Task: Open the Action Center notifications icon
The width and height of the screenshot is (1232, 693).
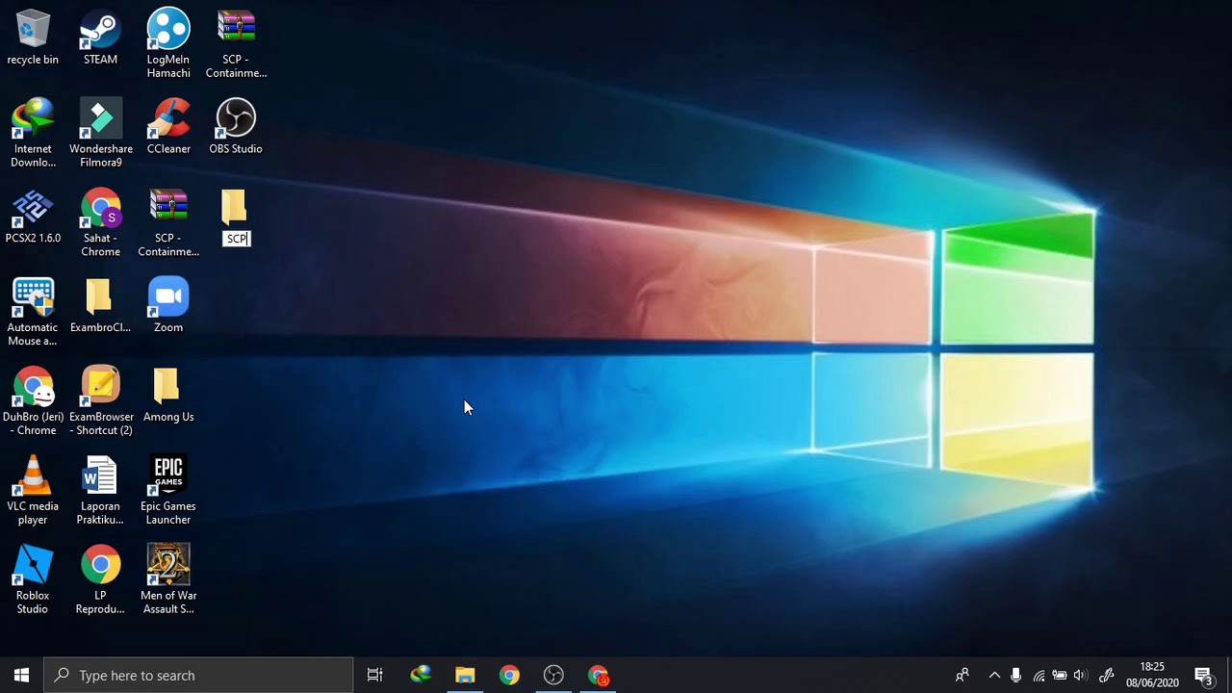Action: (1203, 675)
